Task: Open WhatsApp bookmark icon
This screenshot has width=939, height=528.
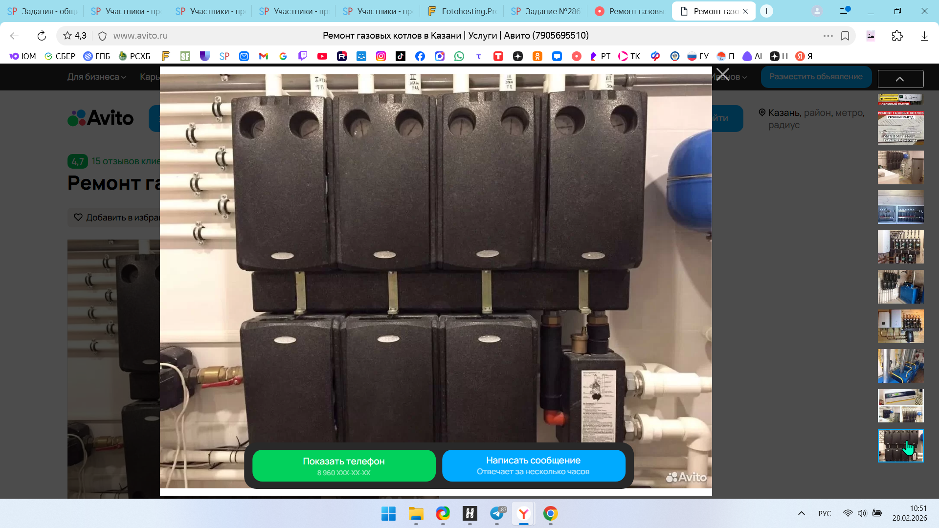Action: pos(459,56)
